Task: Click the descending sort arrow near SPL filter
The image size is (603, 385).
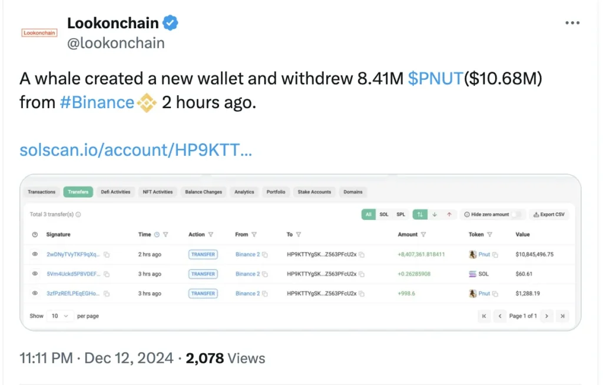Action: click(434, 215)
